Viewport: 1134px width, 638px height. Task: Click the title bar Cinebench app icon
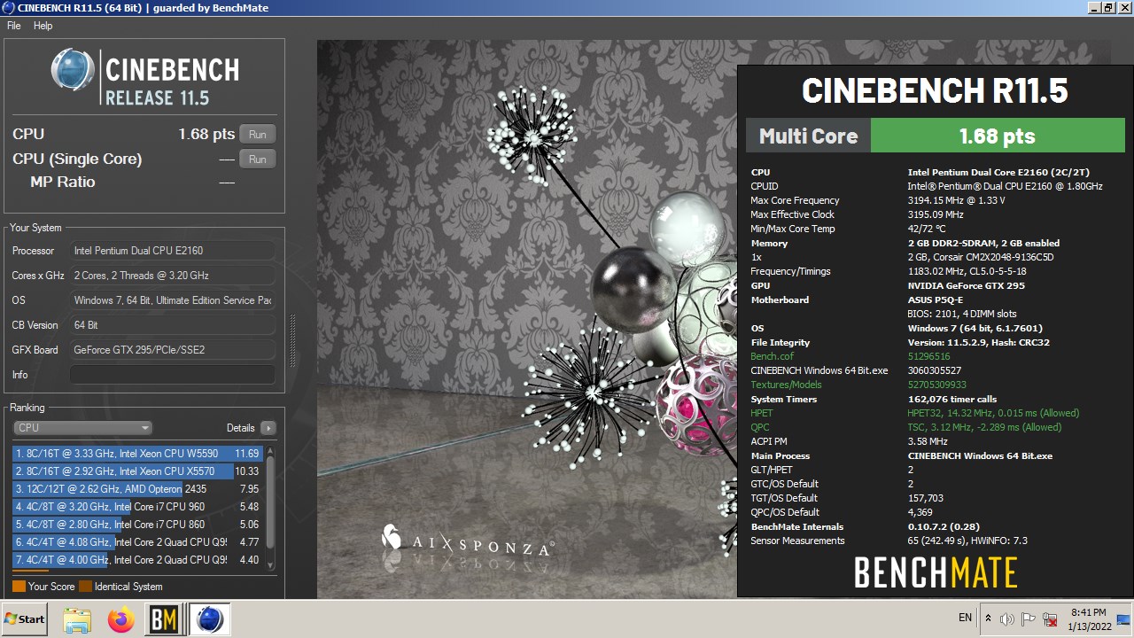[x=9, y=8]
